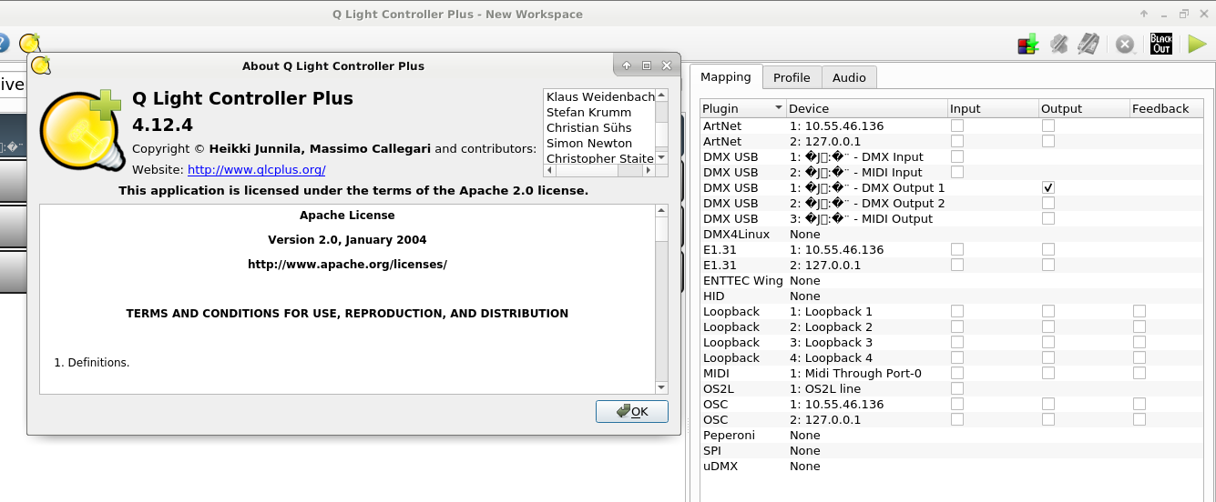The height and width of the screenshot is (502, 1216).
Task: Enable Input for ArtNet 1: 10.55.46.136
Action: [x=957, y=125]
